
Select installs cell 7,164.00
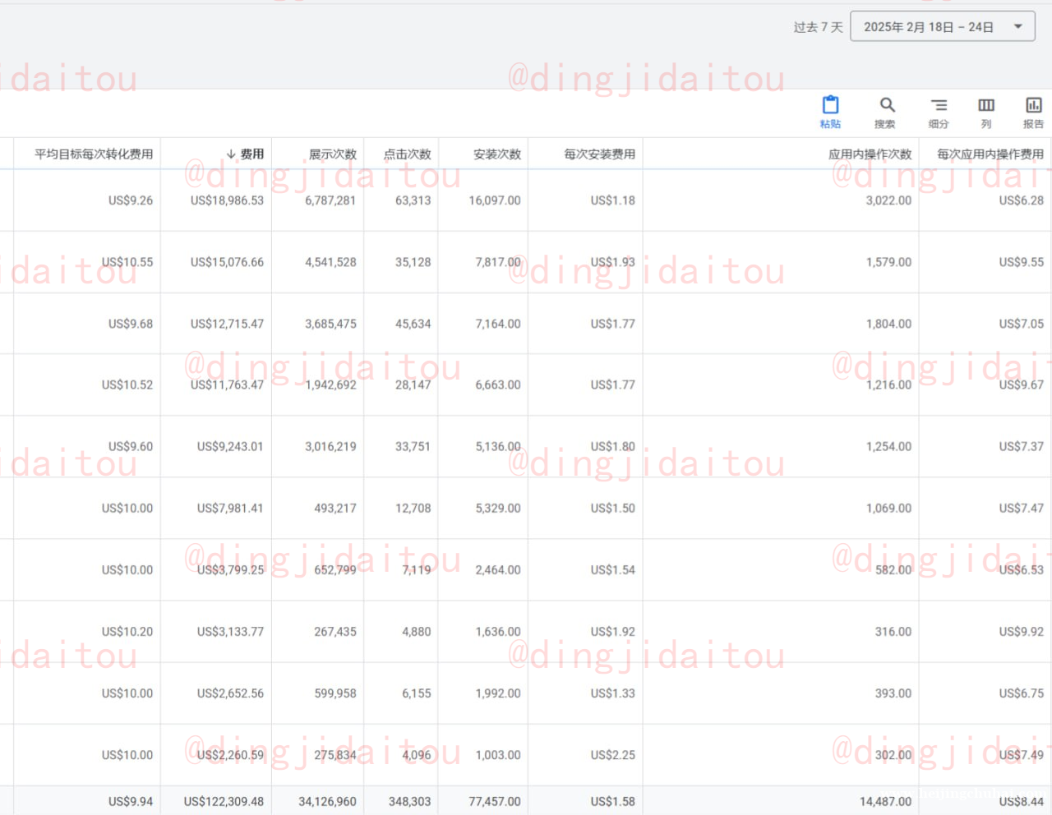click(498, 324)
